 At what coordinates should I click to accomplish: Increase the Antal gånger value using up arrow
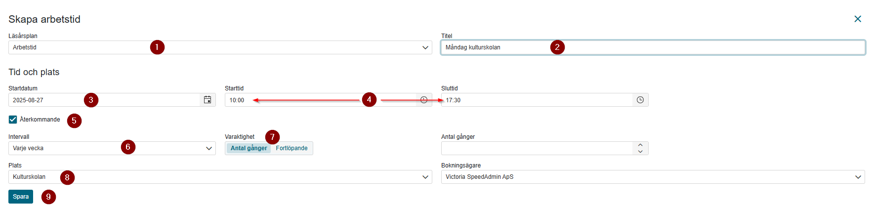click(640, 145)
